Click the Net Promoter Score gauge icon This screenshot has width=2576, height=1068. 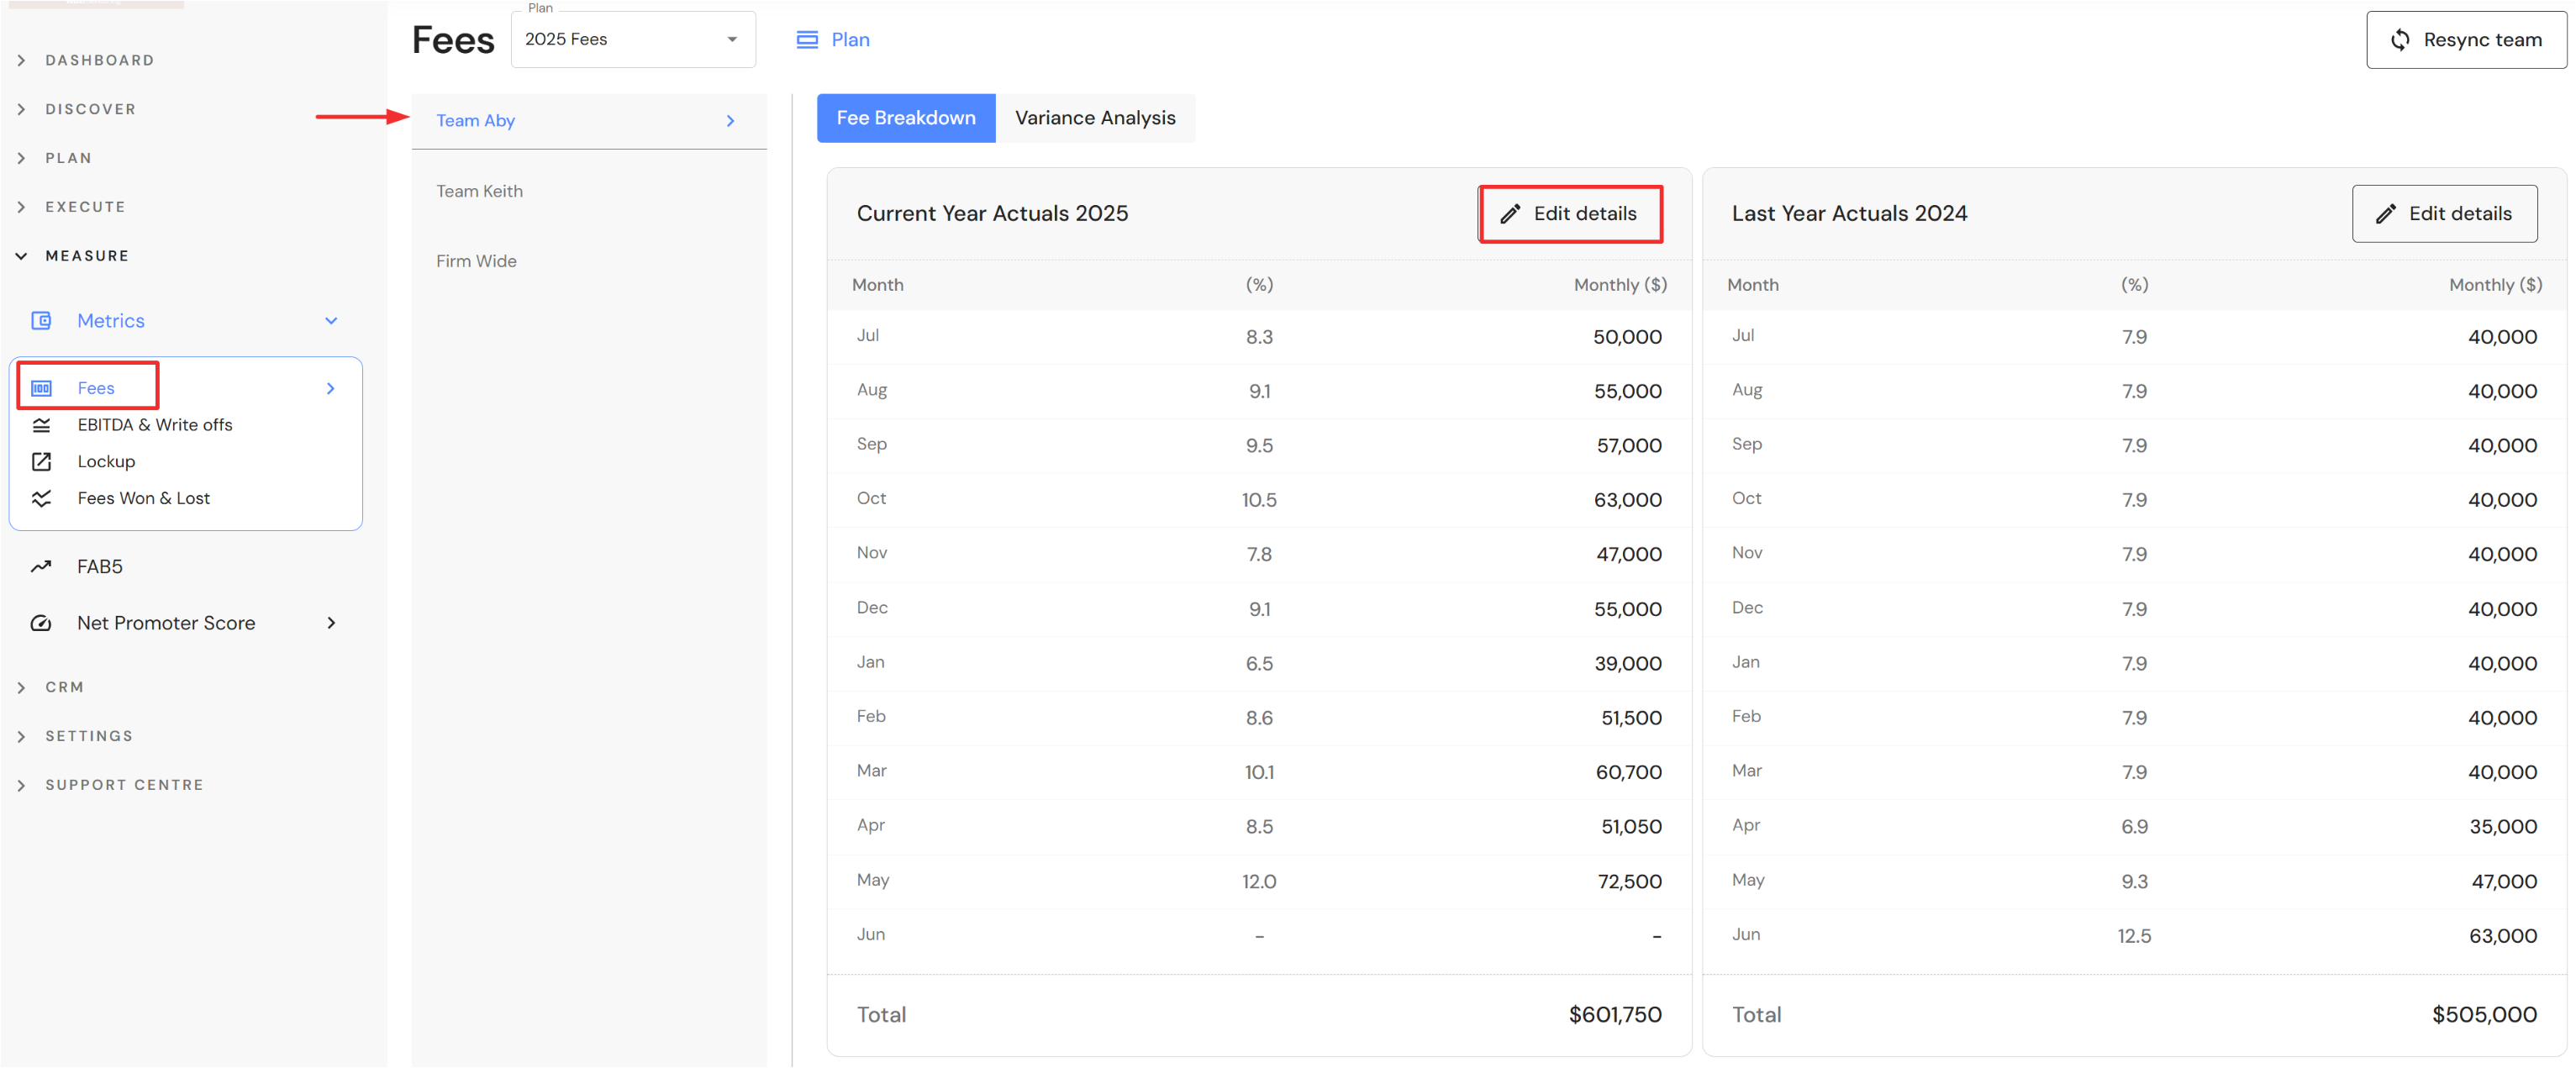click(41, 623)
